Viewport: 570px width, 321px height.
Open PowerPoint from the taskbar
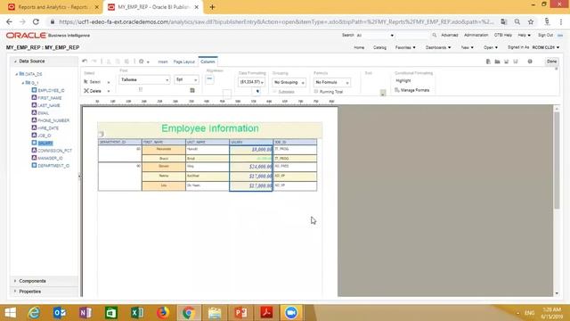[x=240, y=313]
